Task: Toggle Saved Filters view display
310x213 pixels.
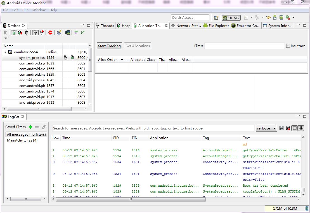Action: [294, 128]
